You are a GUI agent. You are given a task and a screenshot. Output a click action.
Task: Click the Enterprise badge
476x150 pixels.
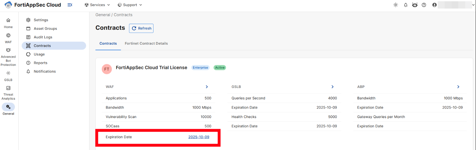[x=200, y=68]
